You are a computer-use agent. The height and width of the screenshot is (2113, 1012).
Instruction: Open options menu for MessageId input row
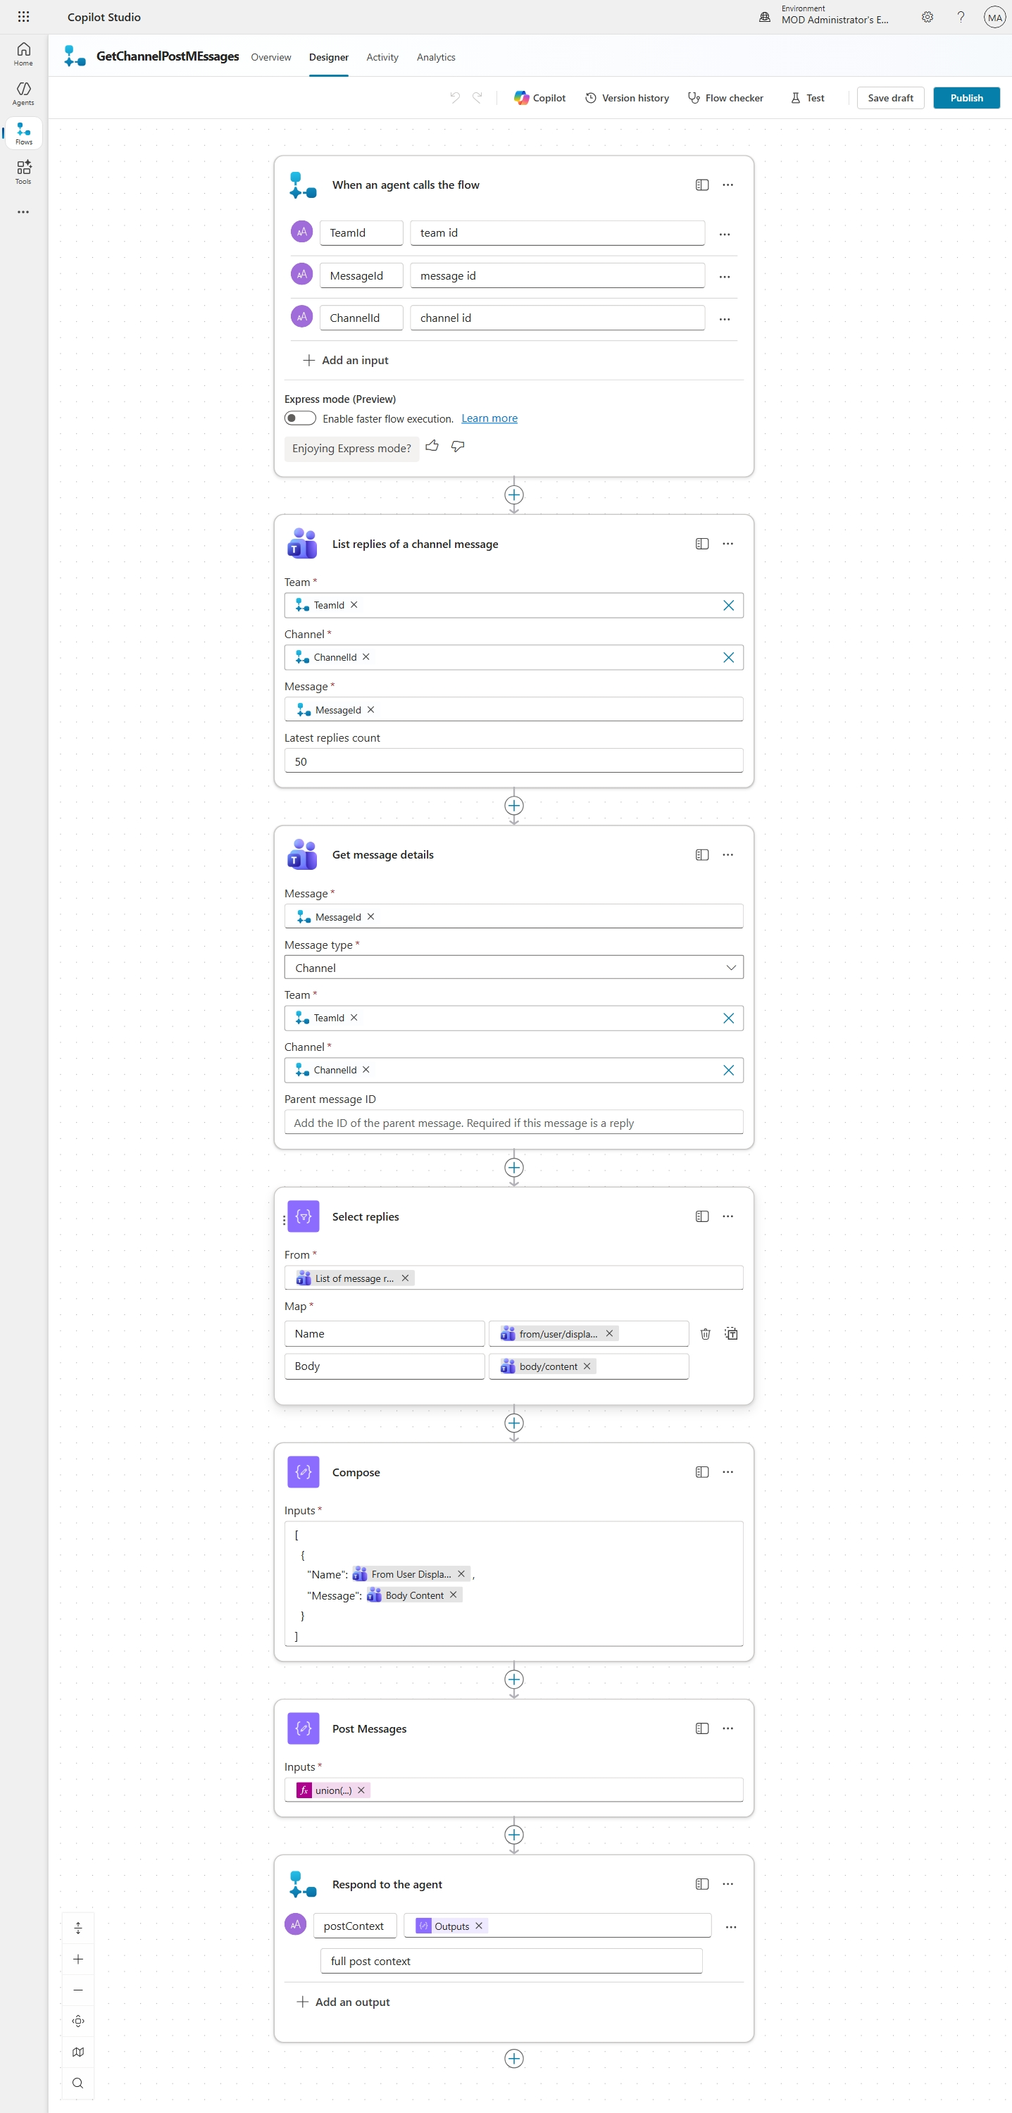point(724,278)
